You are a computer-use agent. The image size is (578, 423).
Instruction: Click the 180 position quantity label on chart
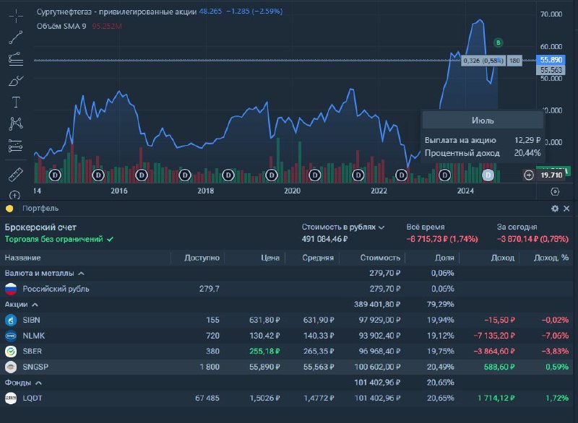click(x=514, y=61)
